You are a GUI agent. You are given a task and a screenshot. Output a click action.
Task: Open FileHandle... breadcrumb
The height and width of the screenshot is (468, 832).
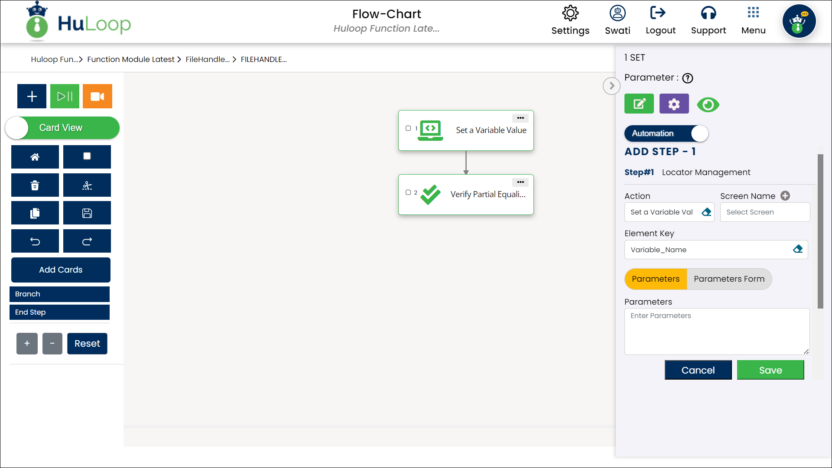(208, 59)
